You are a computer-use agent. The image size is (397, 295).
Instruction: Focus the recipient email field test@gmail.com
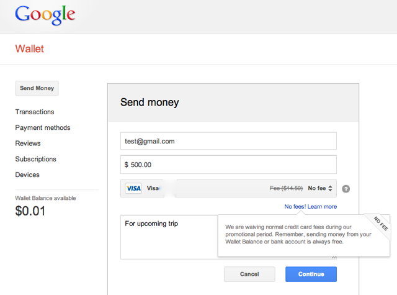(x=228, y=141)
